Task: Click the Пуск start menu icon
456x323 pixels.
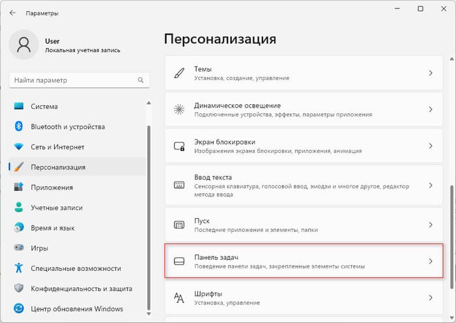Action: click(179, 225)
